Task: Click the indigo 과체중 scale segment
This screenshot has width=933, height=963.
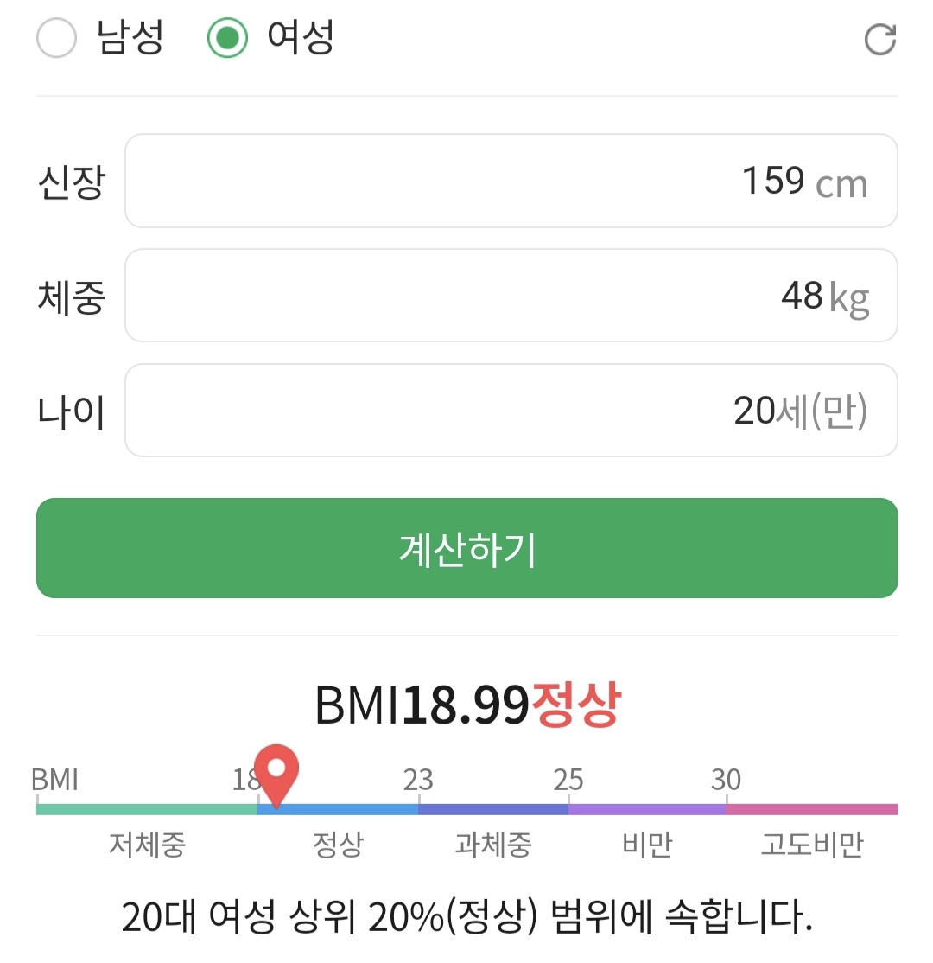Action: pos(493,810)
